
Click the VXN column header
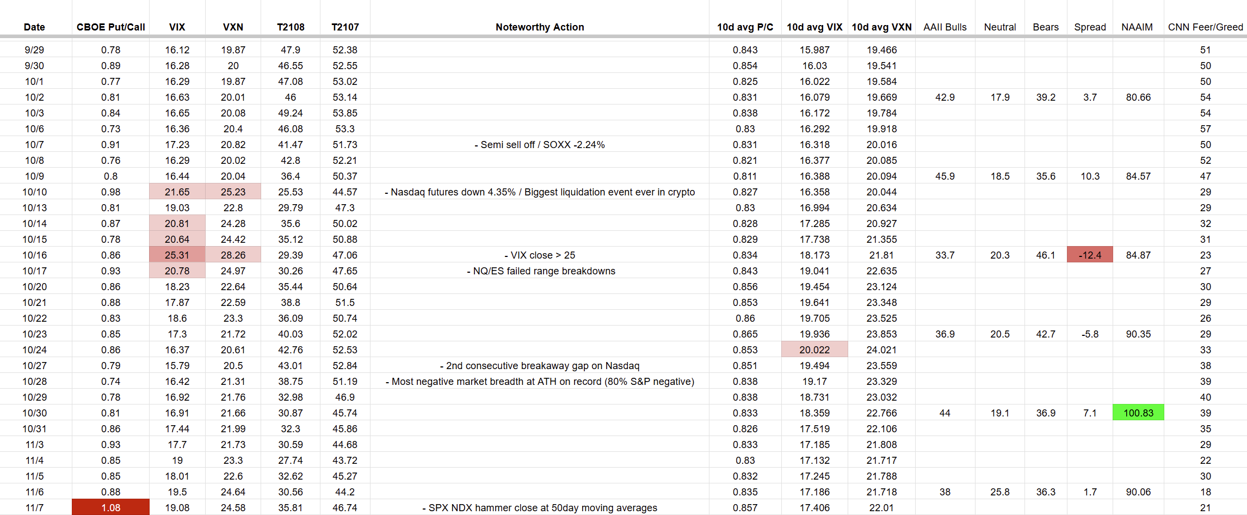[233, 27]
